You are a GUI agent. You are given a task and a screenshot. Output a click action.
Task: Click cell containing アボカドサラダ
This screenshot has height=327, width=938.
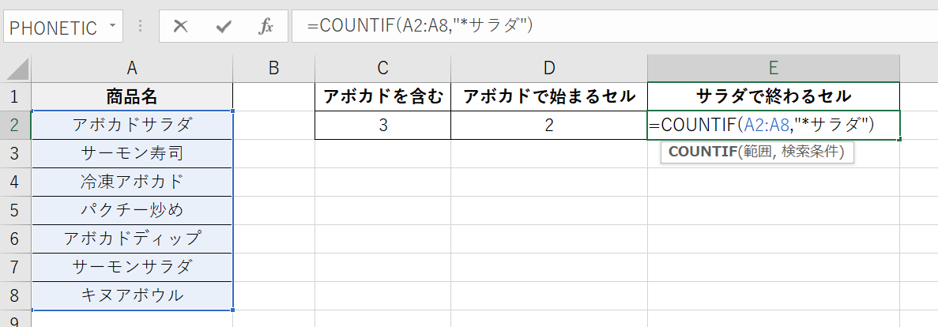132,125
